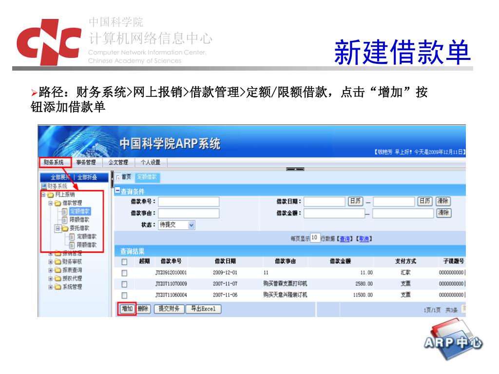Viewport: 499px width, 374px height.
Task: Collapse the 借款管理 tree node
Action: tap(50, 203)
